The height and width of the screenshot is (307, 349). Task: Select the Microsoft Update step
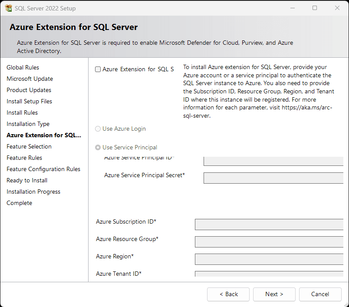point(30,79)
